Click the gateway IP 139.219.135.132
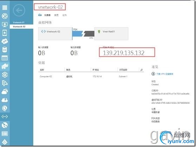This screenshot has height=147, width=196. pyautogui.click(x=124, y=53)
